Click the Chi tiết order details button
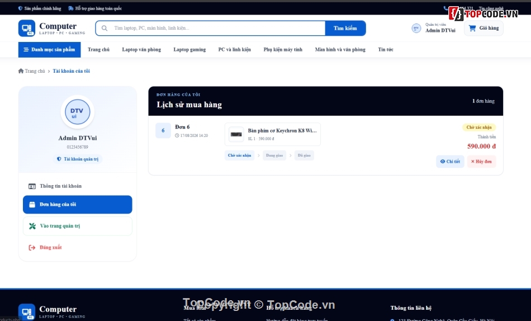This screenshot has width=531, height=321. coord(450,162)
